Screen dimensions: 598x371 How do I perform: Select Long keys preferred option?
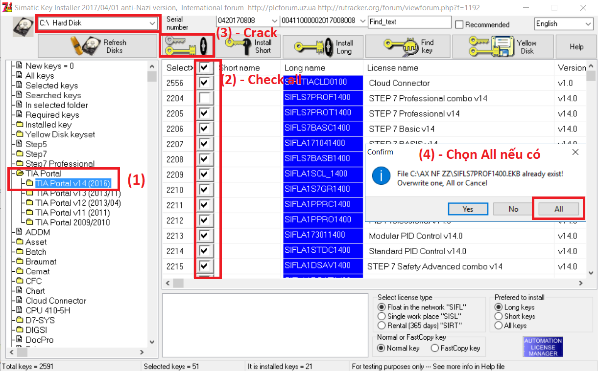click(x=499, y=307)
